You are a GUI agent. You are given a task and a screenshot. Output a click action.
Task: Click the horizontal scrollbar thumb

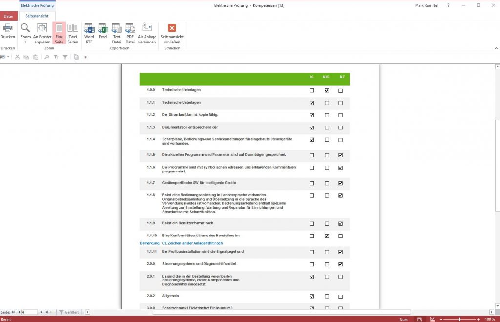tap(282, 312)
